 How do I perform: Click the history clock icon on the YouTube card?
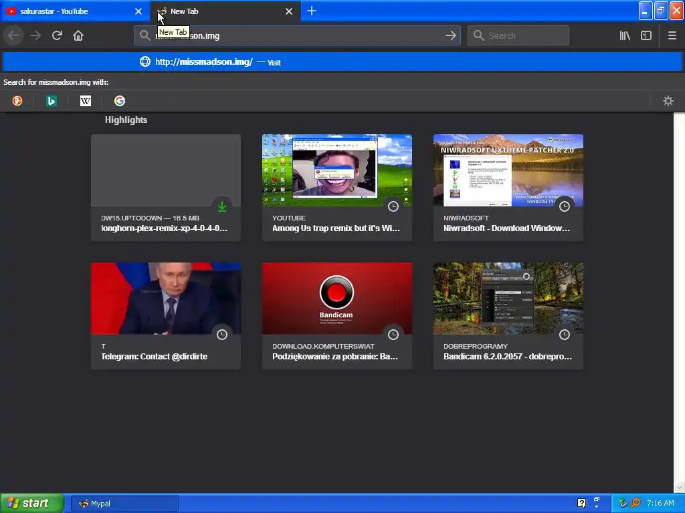tap(393, 206)
